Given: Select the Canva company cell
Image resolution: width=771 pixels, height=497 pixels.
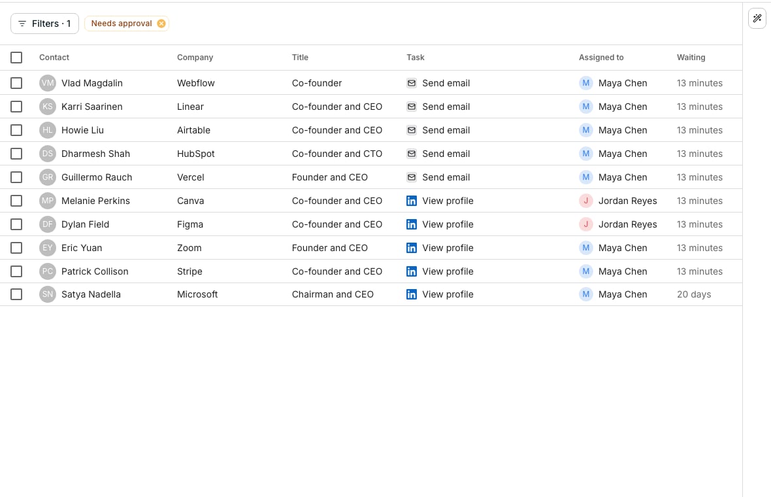Looking at the screenshot, I should coord(190,201).
